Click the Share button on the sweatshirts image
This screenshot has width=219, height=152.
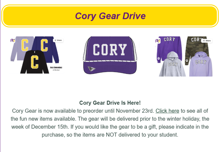(58, 40)
